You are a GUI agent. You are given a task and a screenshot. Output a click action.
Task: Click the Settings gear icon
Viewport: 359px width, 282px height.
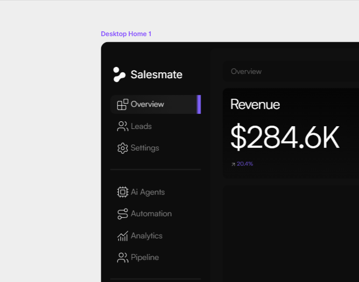(x=123, y=148)
